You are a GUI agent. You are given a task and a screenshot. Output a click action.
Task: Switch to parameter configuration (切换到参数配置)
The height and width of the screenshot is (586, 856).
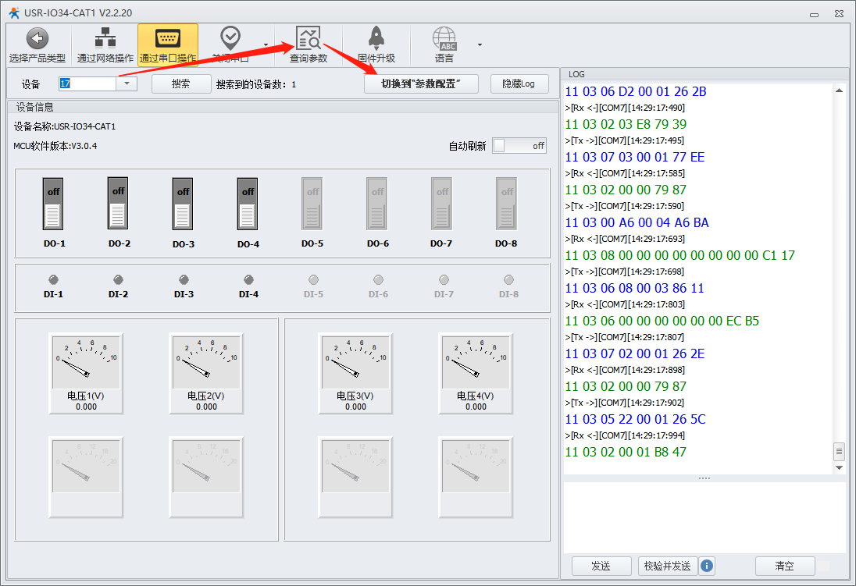pyautogui.click(x=421, y=84)
